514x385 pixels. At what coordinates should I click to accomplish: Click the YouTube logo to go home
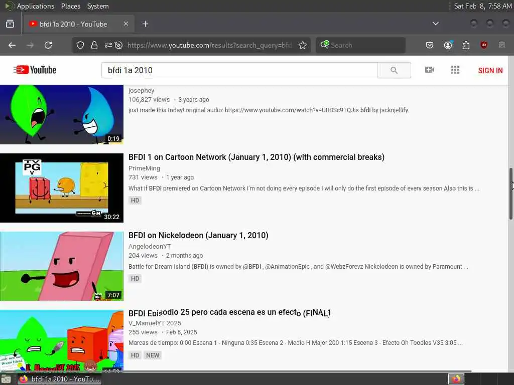coord(35,70)
